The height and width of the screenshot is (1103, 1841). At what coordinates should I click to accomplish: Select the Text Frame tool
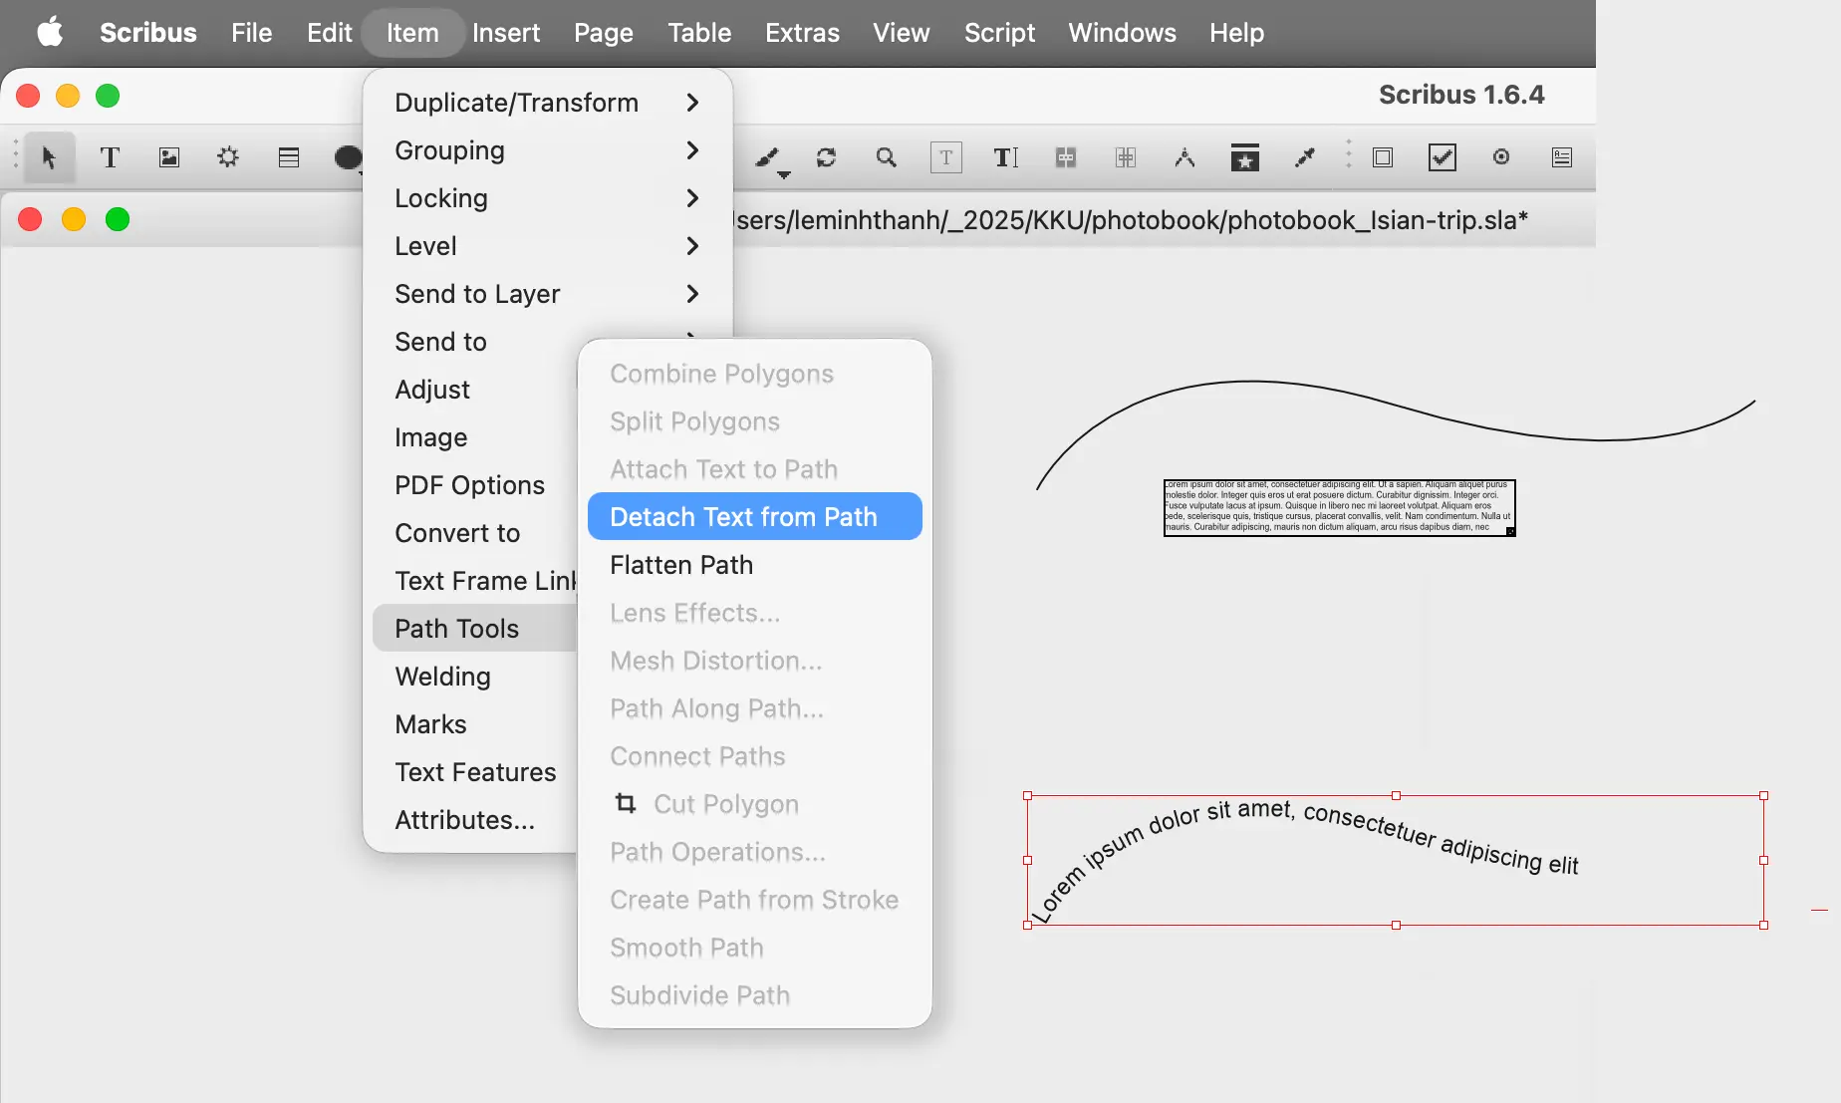tap(110, 157)
